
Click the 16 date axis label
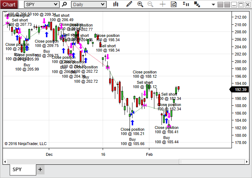[x=103, y=154]
